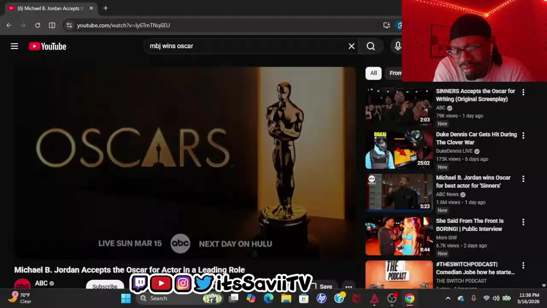Screen dimensions: 547x308
Task: Click the video title Michael B. Jordan Accepts
Action: pos(129,270)
